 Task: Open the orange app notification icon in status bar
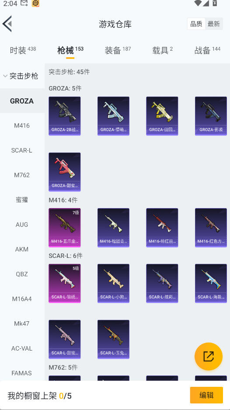click(35, 3)
